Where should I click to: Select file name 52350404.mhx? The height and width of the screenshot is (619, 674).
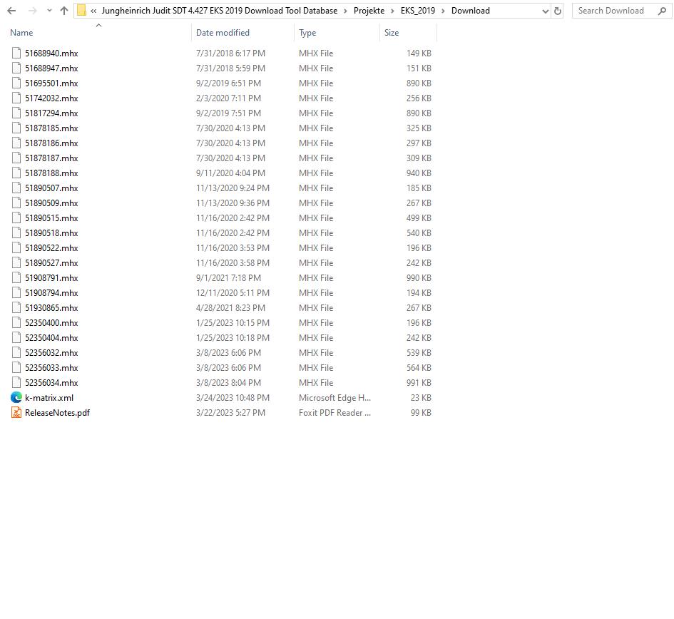[51, 338]
